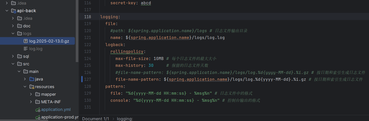Click the doc folder icon

20,26
